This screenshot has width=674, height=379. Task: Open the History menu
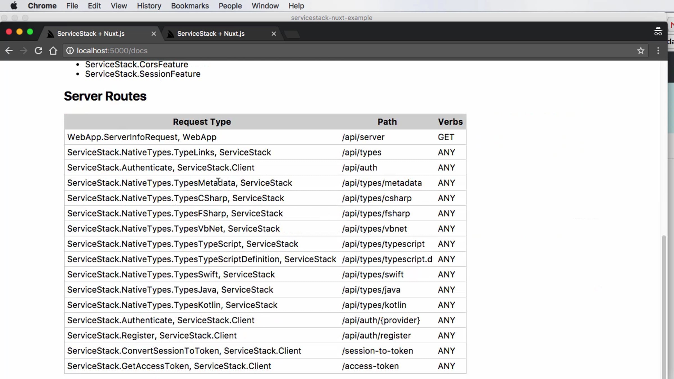click(149, 6)
